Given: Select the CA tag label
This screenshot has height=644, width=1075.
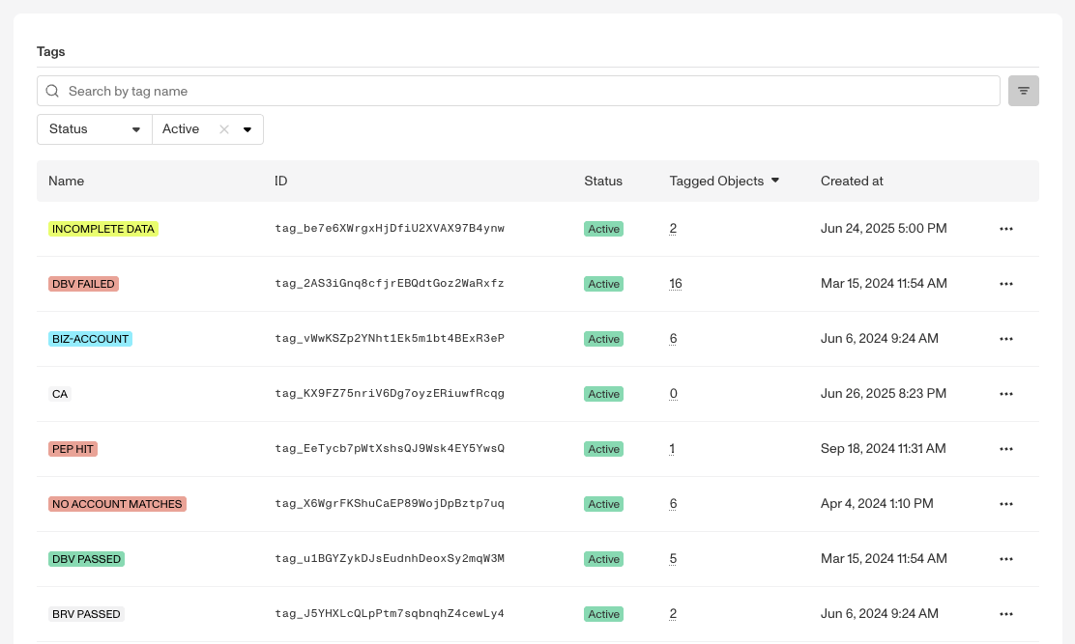Looking at the screenshot, I should (x=60, y=394).
